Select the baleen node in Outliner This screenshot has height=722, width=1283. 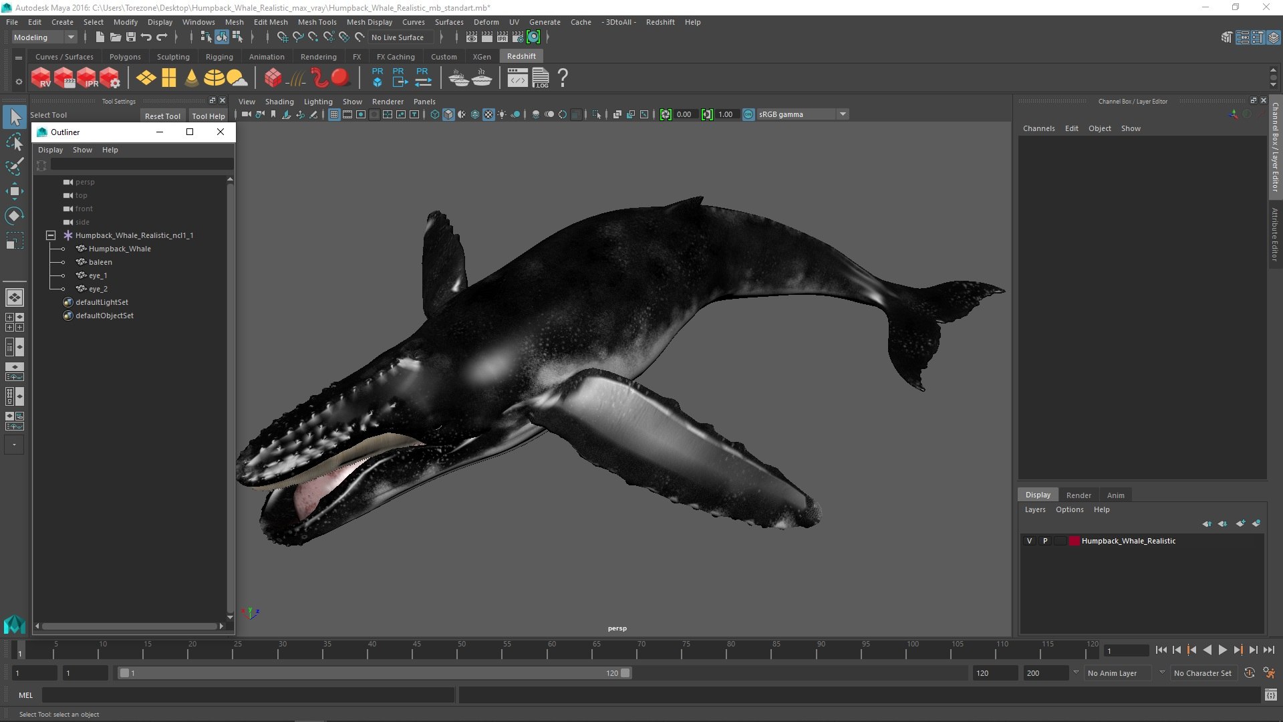click(x=100, y=262)
